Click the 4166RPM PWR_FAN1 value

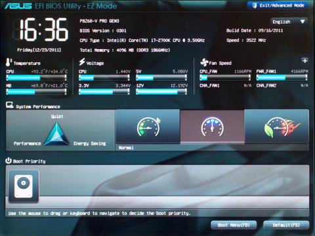click(299, 71)
